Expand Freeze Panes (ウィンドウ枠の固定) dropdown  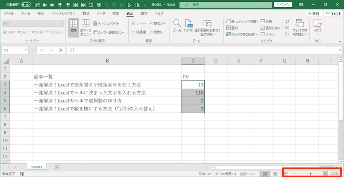pyautogui.click(x=242, y=34)
